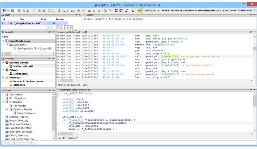
Task: Click the first colored layout toolbar icon
Action: click(x=117, y=10)
